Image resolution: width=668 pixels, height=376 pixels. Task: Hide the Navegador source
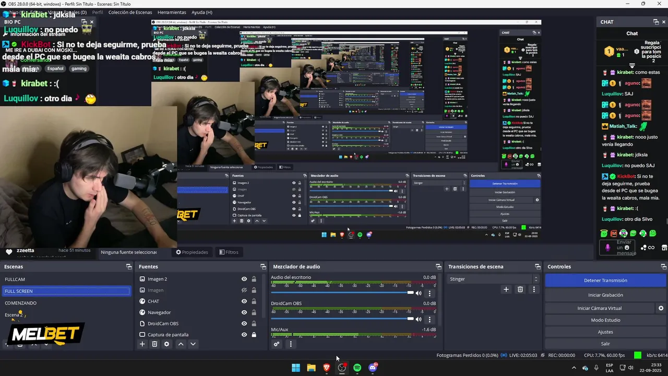tap(244, 312)
